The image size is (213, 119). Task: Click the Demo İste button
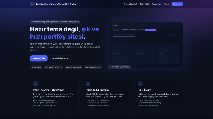click(177, 4)
